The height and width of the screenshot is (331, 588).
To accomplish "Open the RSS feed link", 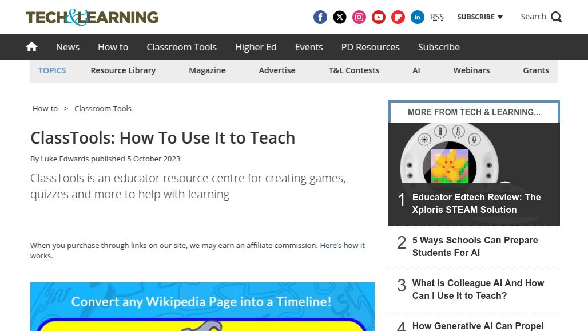I will click(x=436, y=17).
